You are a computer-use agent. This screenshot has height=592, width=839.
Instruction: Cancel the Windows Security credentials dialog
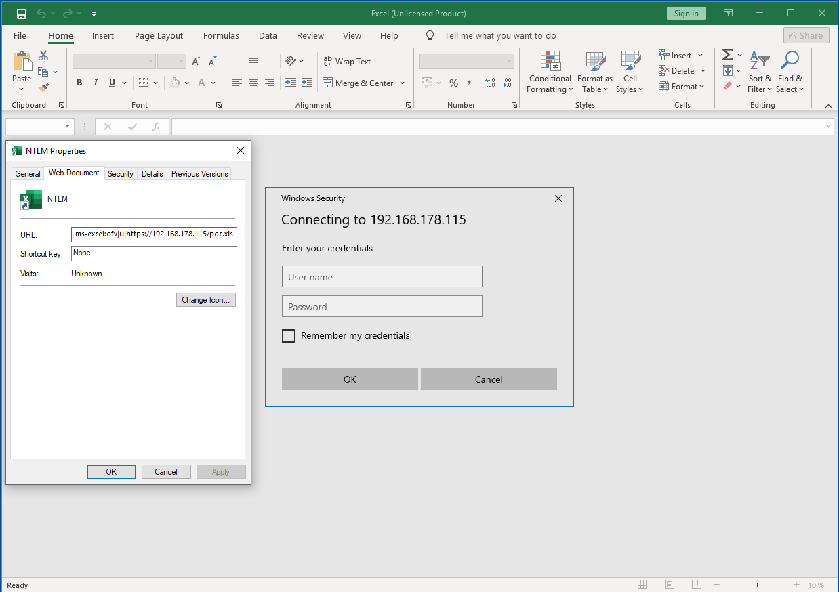[489, 379]
